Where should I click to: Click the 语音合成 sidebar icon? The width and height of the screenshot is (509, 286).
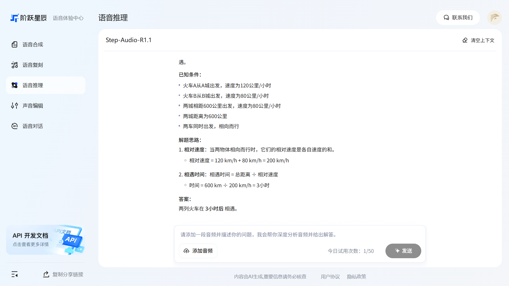click(x=15, y=44)
